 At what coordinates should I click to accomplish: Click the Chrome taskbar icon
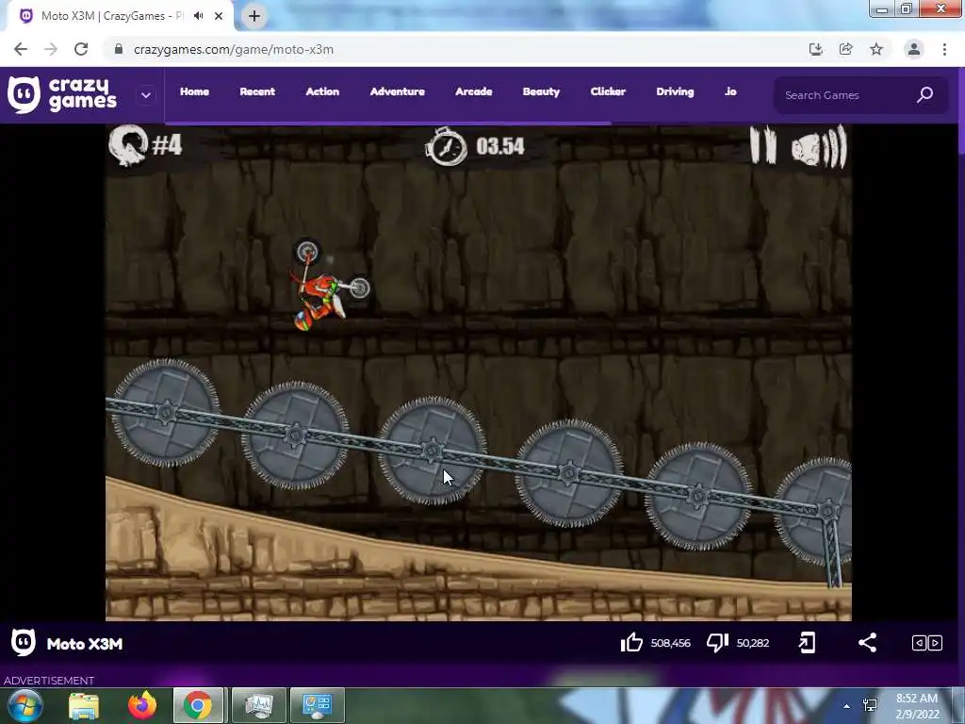[x=198, y=705]
